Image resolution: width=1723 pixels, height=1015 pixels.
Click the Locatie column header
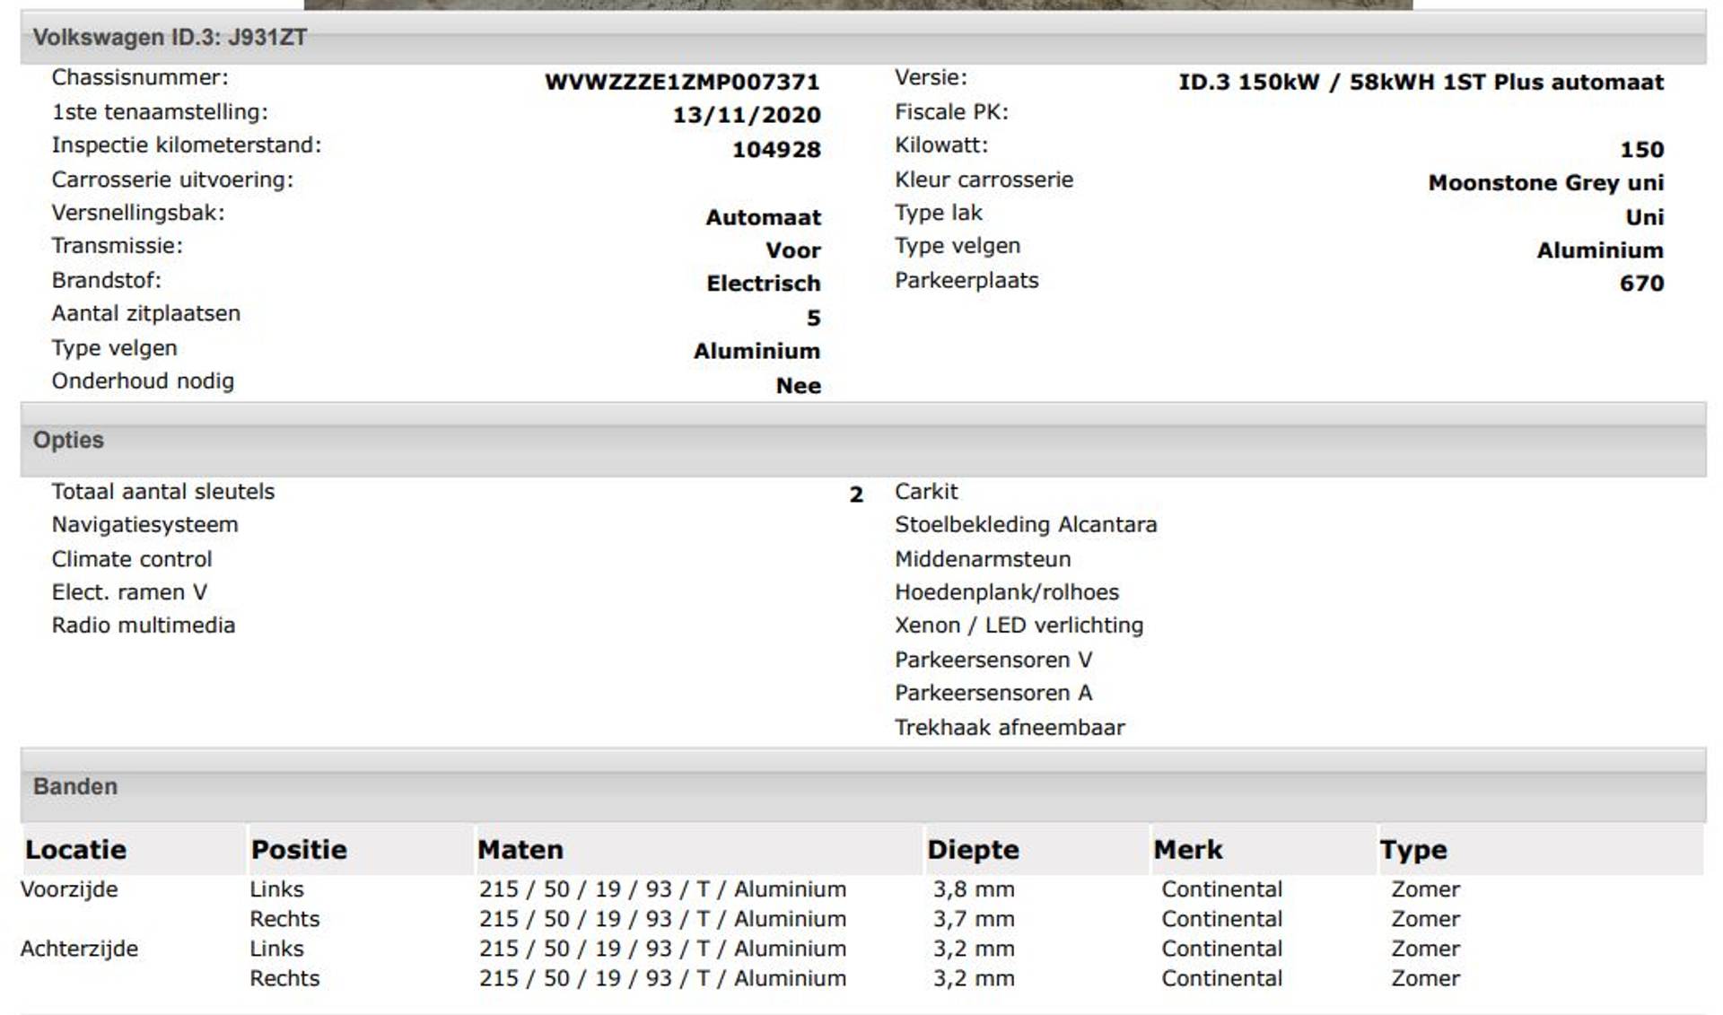click(x=76, y=849)
